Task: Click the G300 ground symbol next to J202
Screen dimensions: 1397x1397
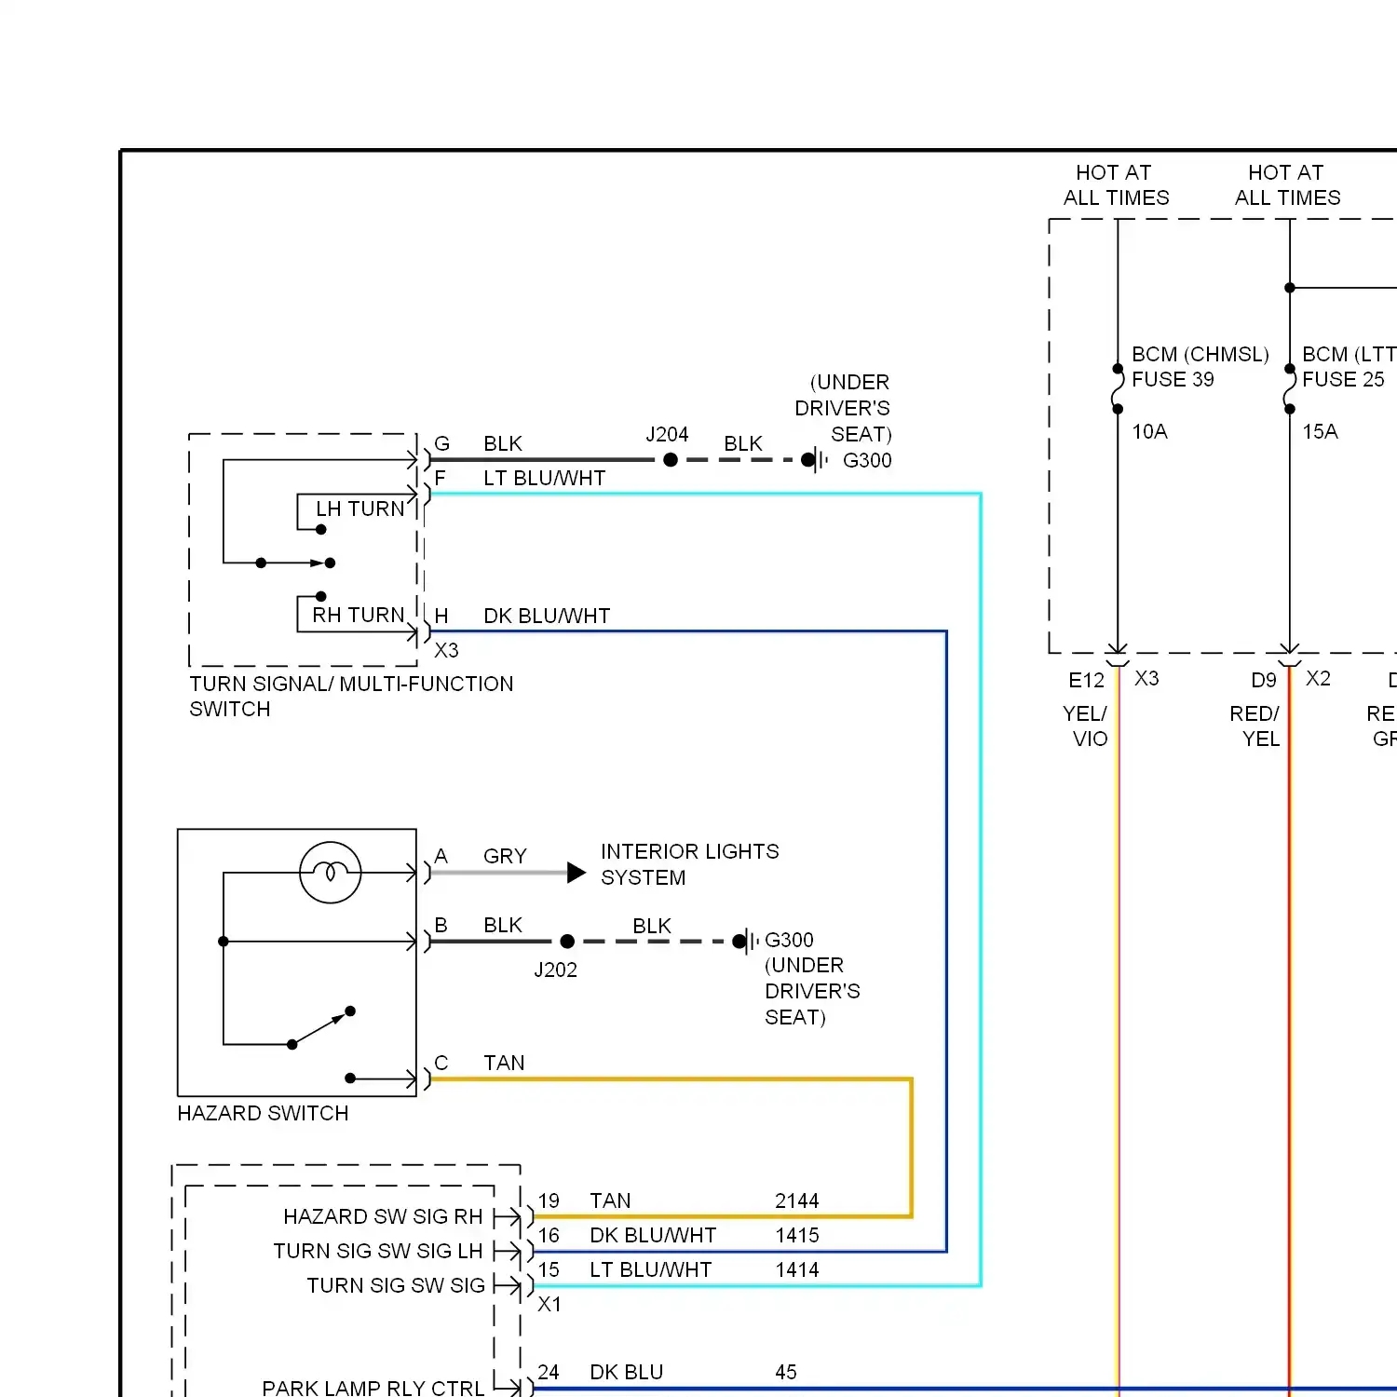Action: [746, 941]
